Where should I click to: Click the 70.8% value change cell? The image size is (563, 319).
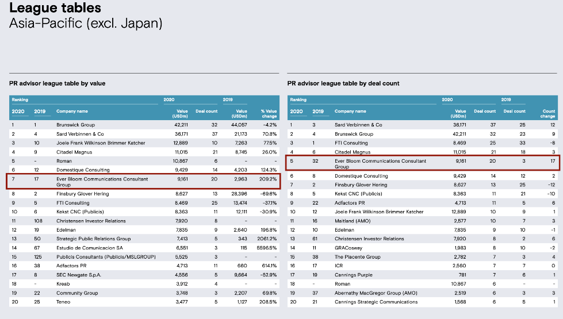(x=270, y=134)
